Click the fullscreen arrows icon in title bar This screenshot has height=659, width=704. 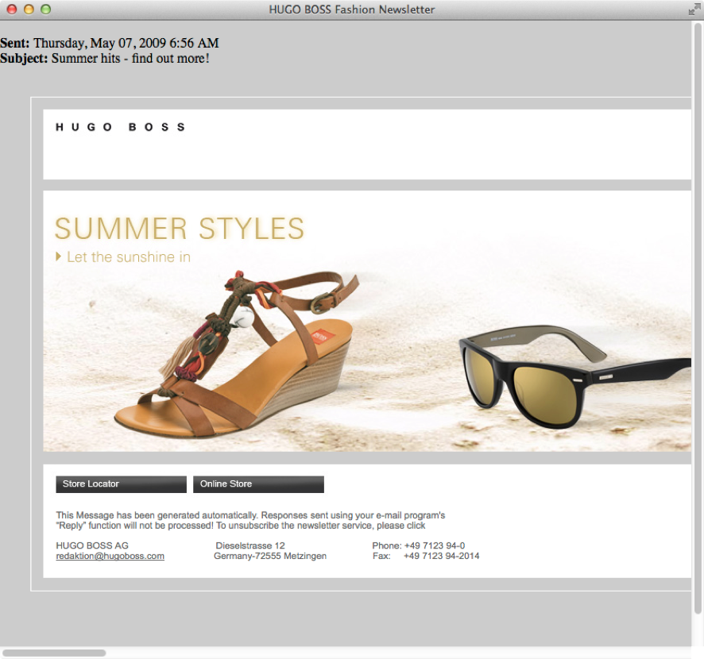pos(694,10)
